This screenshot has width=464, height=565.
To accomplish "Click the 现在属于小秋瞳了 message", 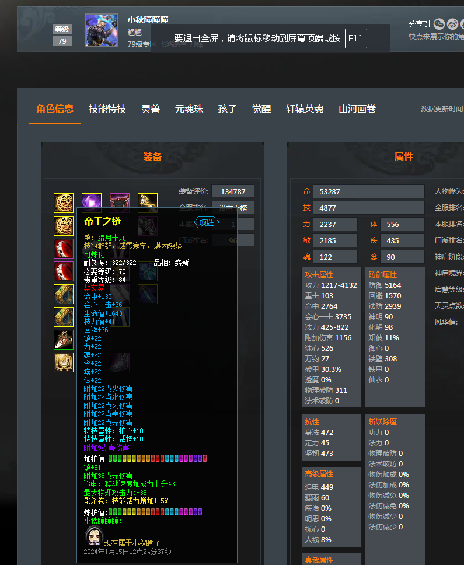I will point(132,543).
